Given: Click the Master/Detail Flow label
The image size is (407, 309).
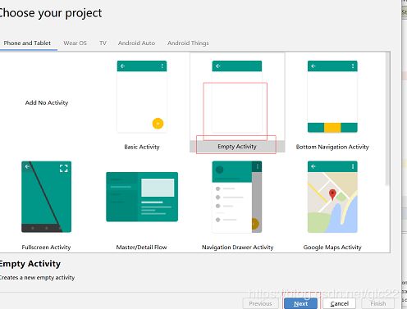Looking at the screenshot, I should pos(141,248).
